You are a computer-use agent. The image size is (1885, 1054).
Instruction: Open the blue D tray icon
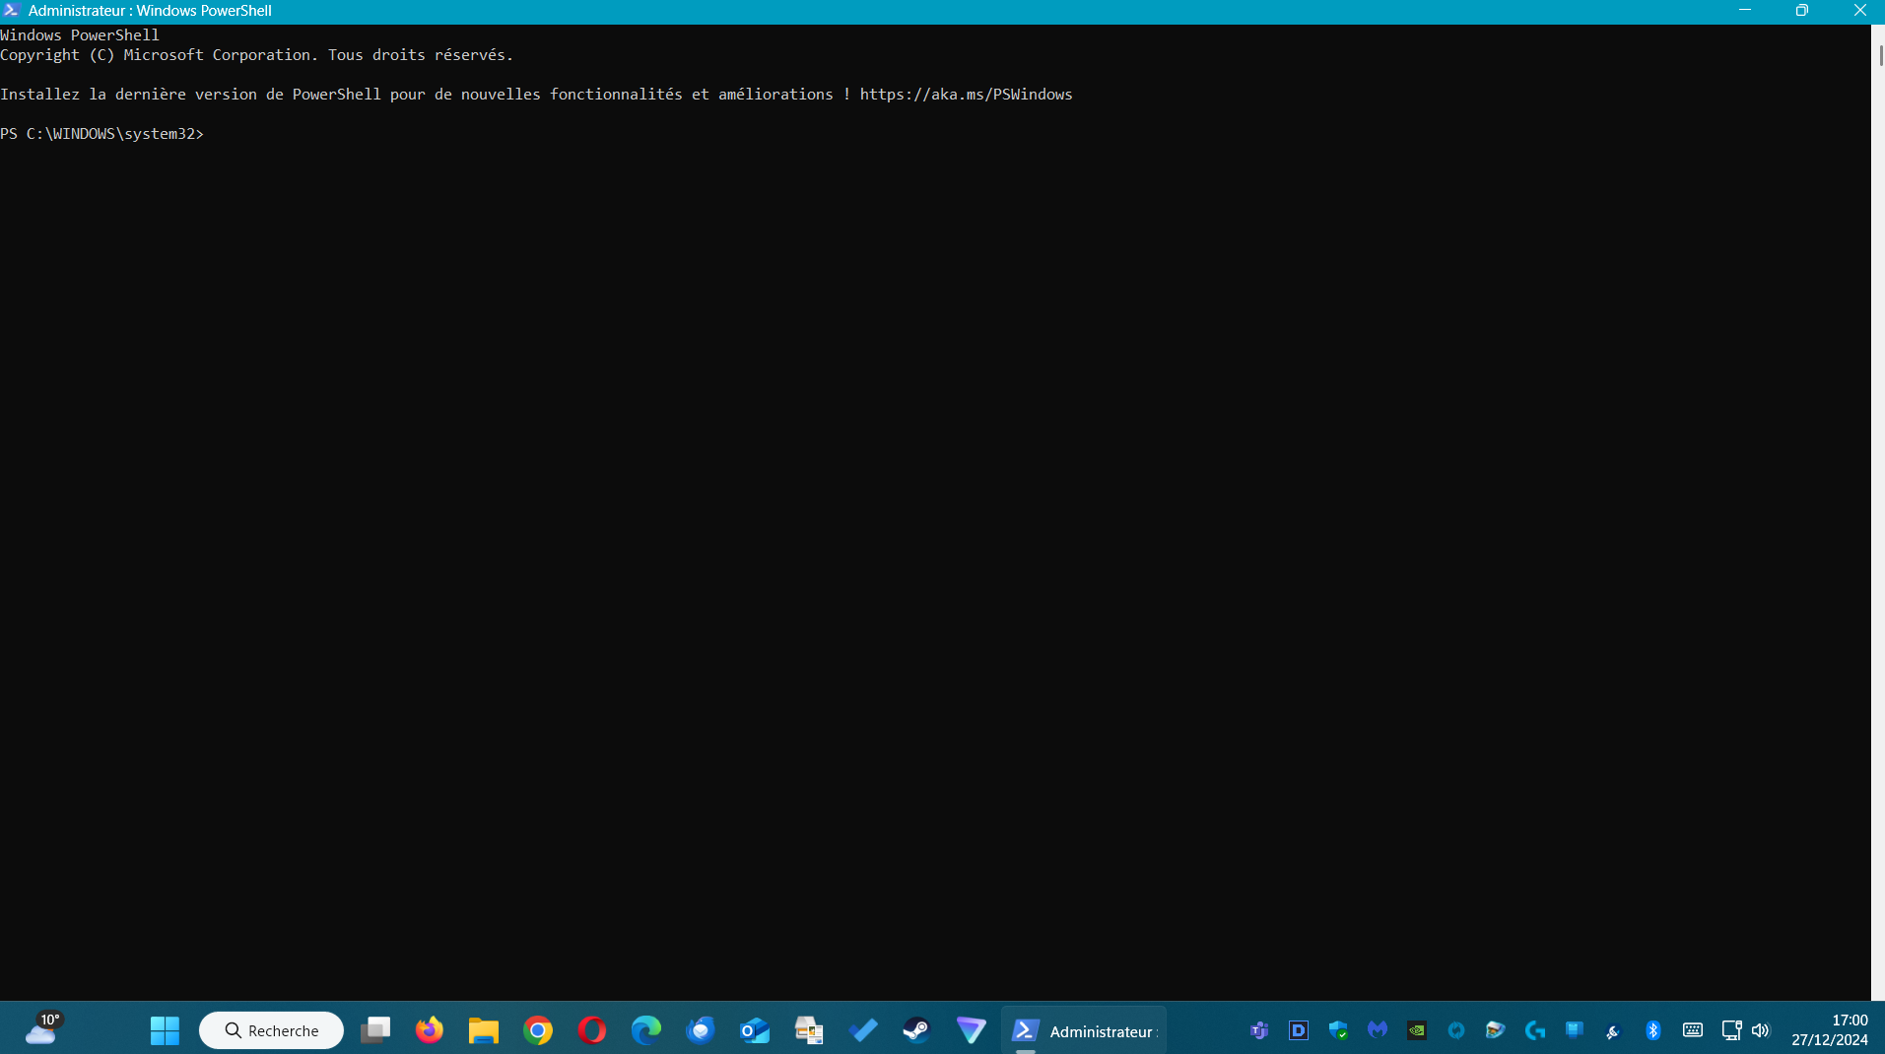coord(1299,1030)
